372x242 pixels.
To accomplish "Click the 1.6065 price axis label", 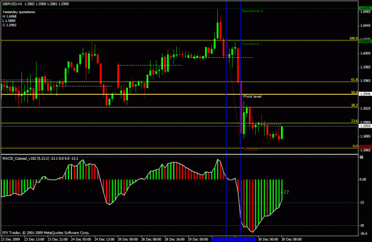I will coord(365,12).
